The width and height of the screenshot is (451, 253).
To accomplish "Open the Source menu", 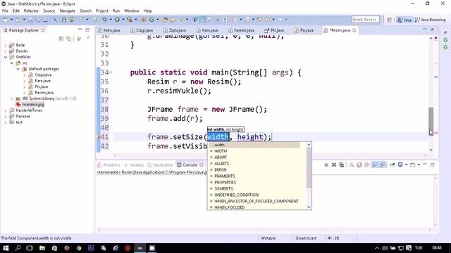I will (x=49, y=11).
